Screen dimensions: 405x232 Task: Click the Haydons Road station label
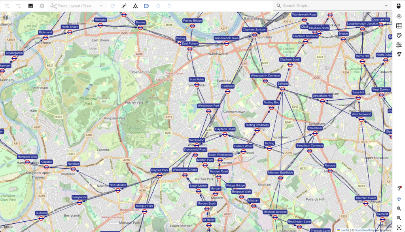(x=225, y=129)
